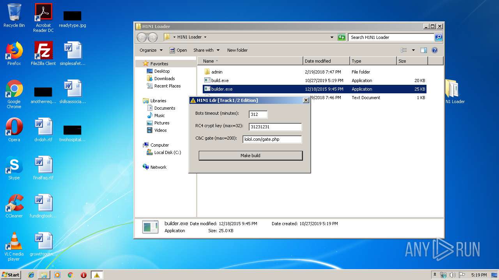Change the view with views button
499x280 pixels.
[x=404, y=50]
